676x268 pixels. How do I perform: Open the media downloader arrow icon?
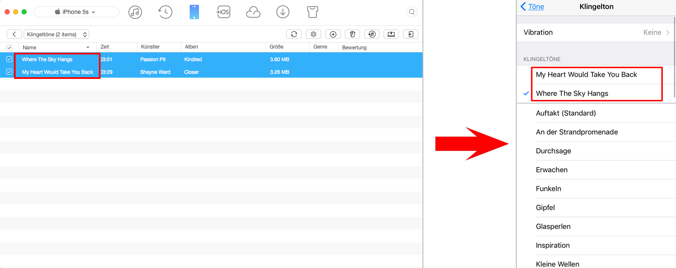pos(283,12)
